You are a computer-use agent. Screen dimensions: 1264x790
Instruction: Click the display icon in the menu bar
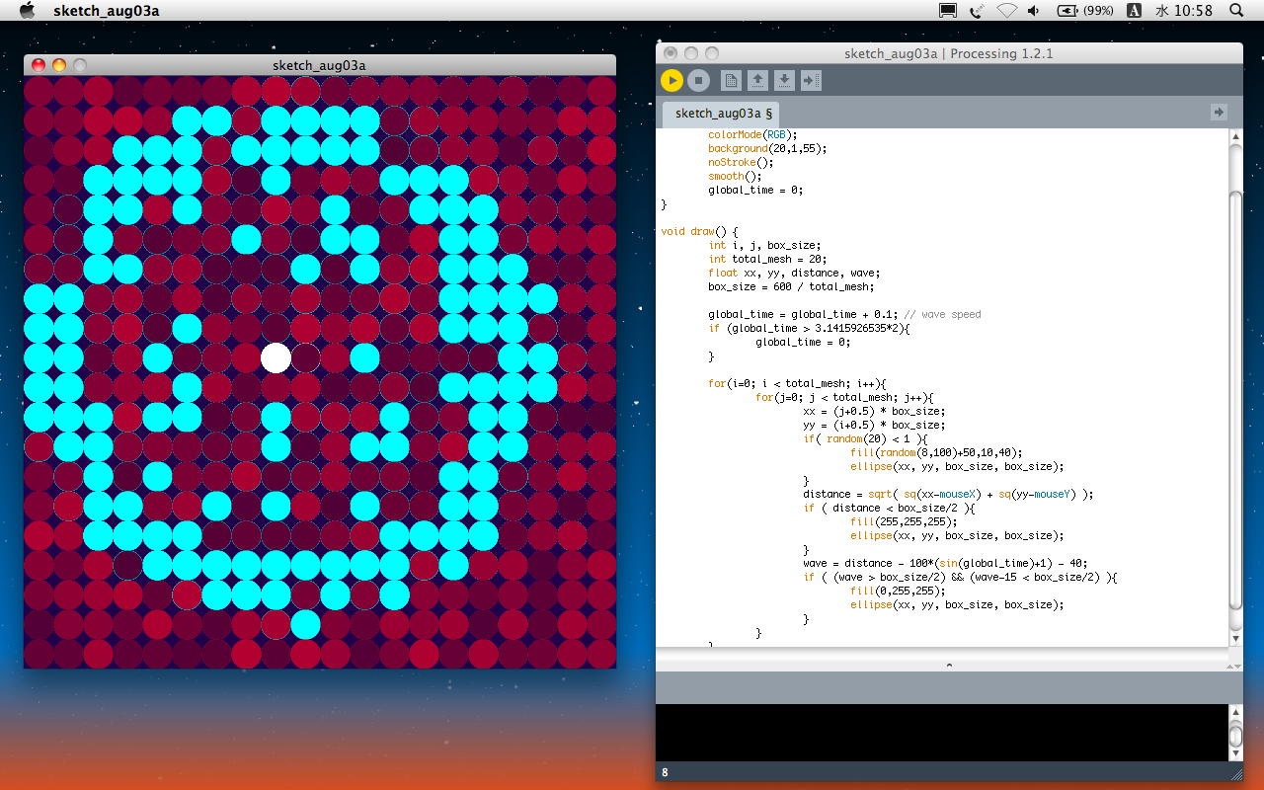point(948,11)
